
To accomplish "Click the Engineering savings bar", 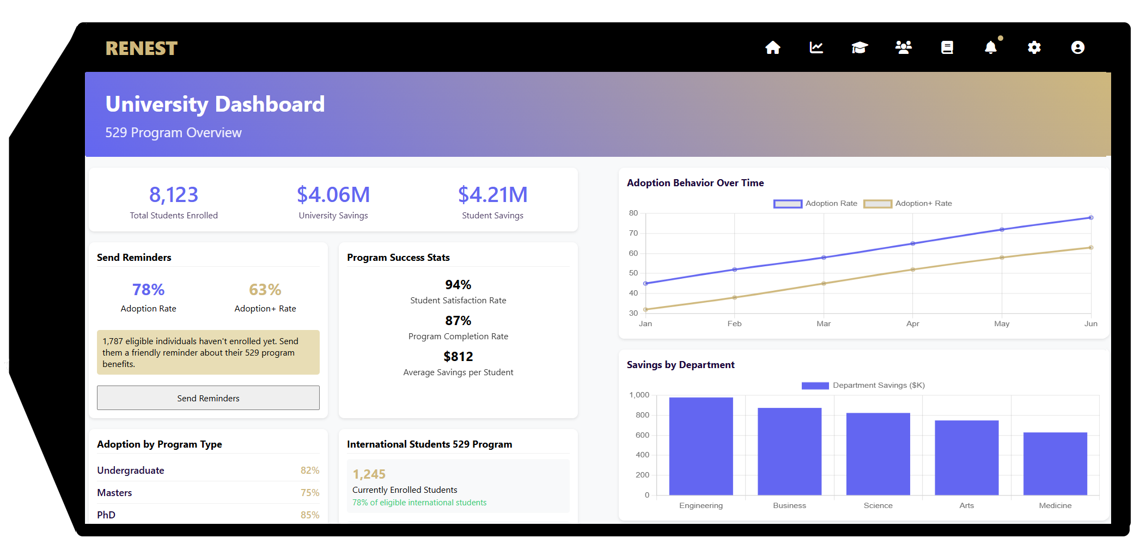I will [x=701, y=447].
